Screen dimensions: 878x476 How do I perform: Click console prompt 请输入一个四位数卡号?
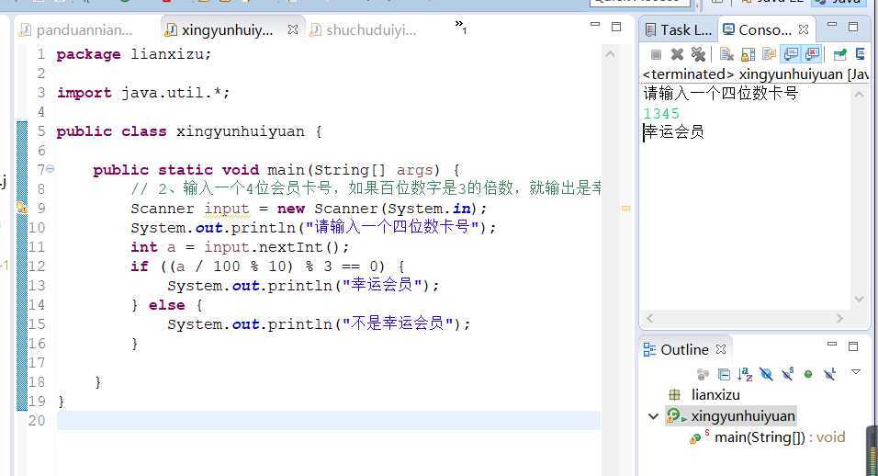click(x=721, y=93)
